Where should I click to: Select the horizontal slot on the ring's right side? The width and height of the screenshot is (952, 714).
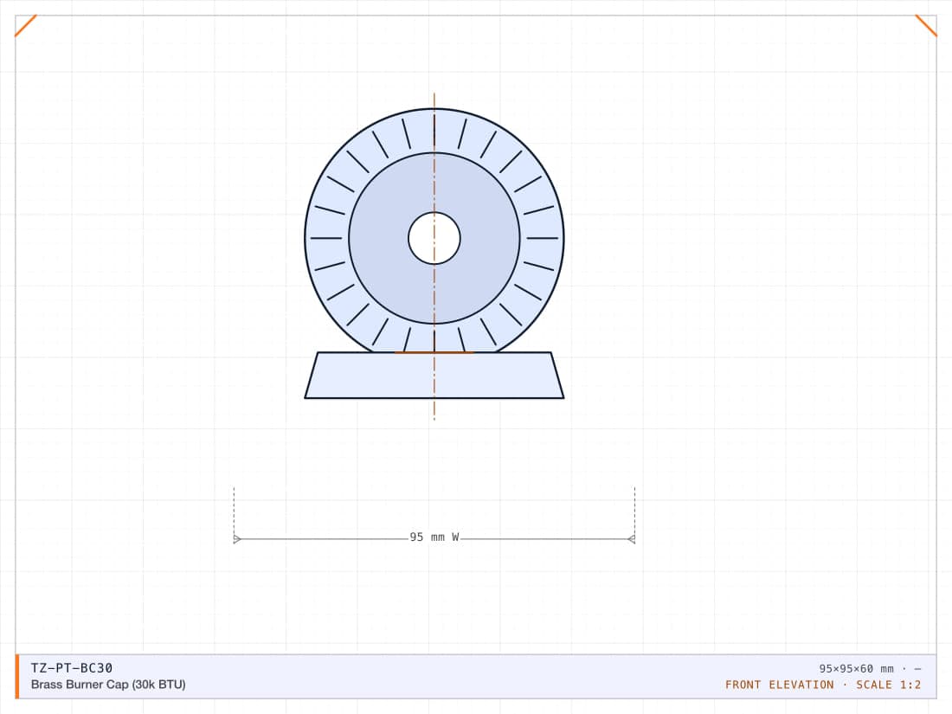[542, 238]
